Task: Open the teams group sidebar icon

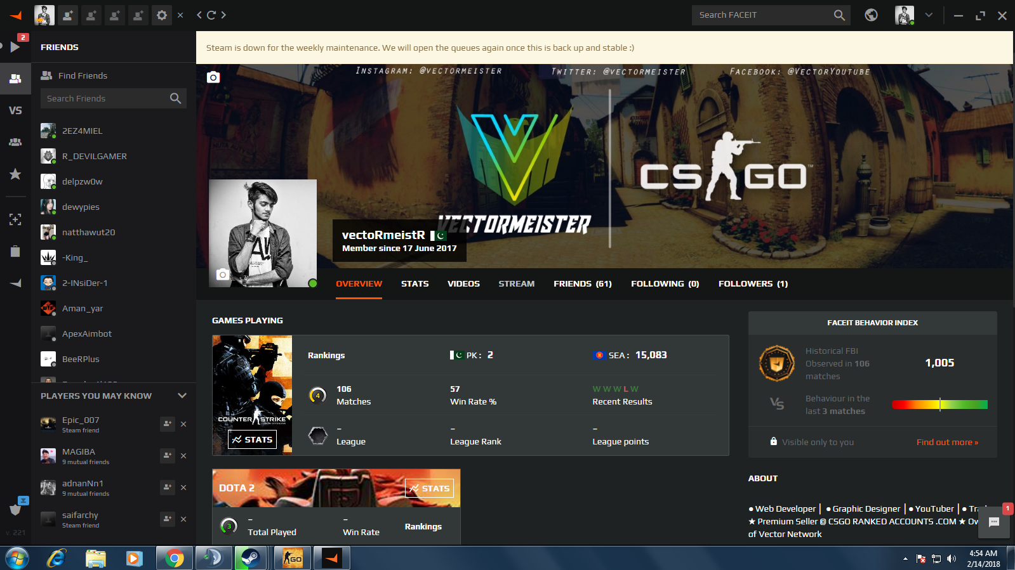Action: pos(15,142)
